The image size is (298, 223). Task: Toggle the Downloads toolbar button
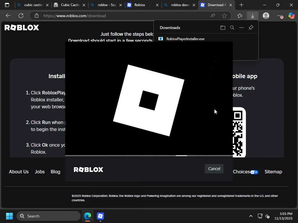[x=252, y=16]
